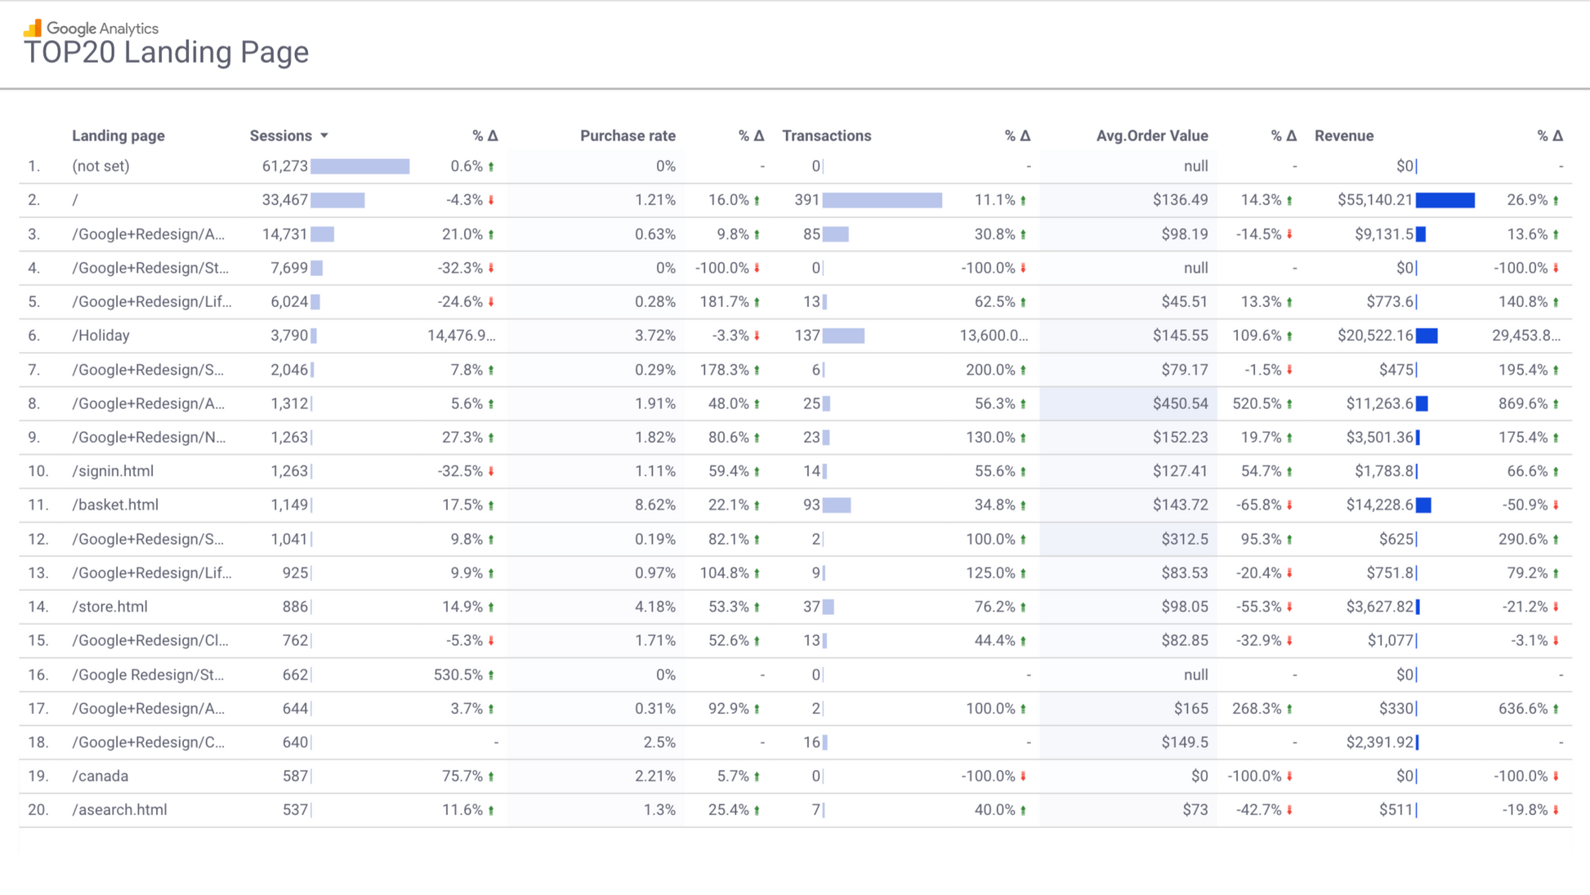Viewport: 1590px width, 895px height.
Task: Click the /Holiday landing page row
Action: click(x=101, y=336)
